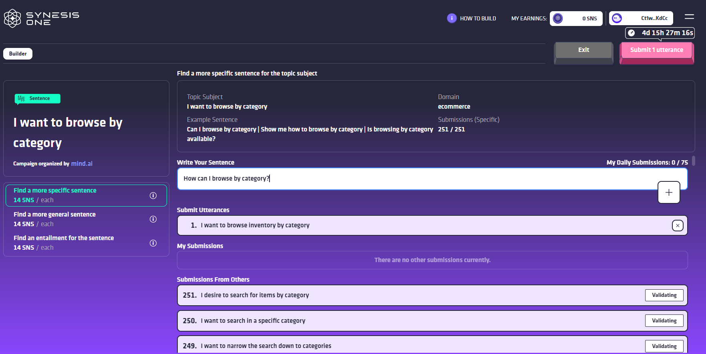Click the Validating badge on submission 251
This screenshot has height=354, width=706.
click(x=664, y=295)
